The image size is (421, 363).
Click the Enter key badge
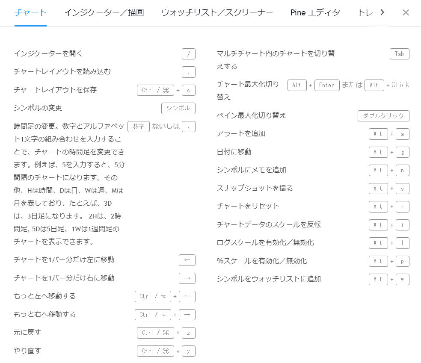coord(327,85)
